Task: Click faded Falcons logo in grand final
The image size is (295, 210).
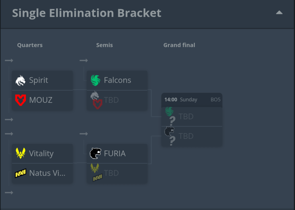Action: click(169, 111)
